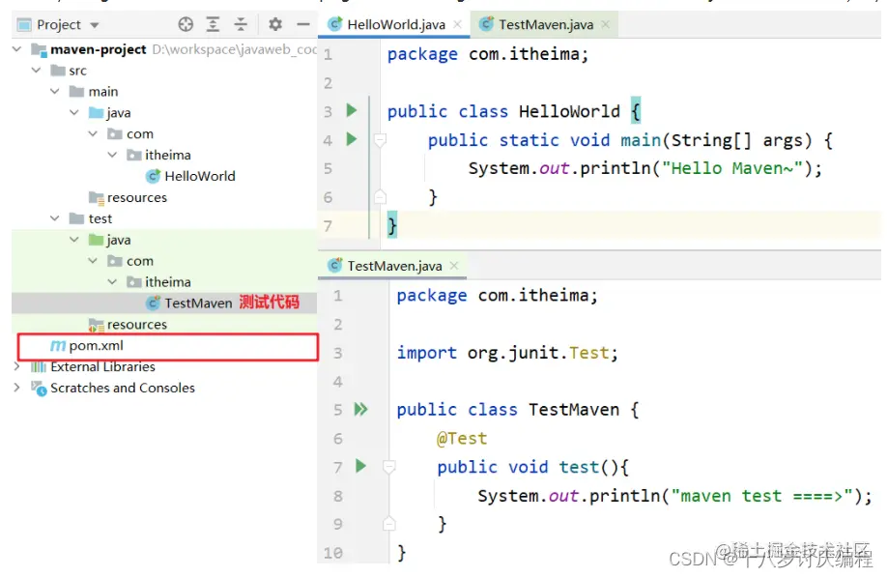Viewport: 888px width, 578px height.
Task: Select TestMaven.java tab in bottom editor
Action: click(x=394, y=266)
